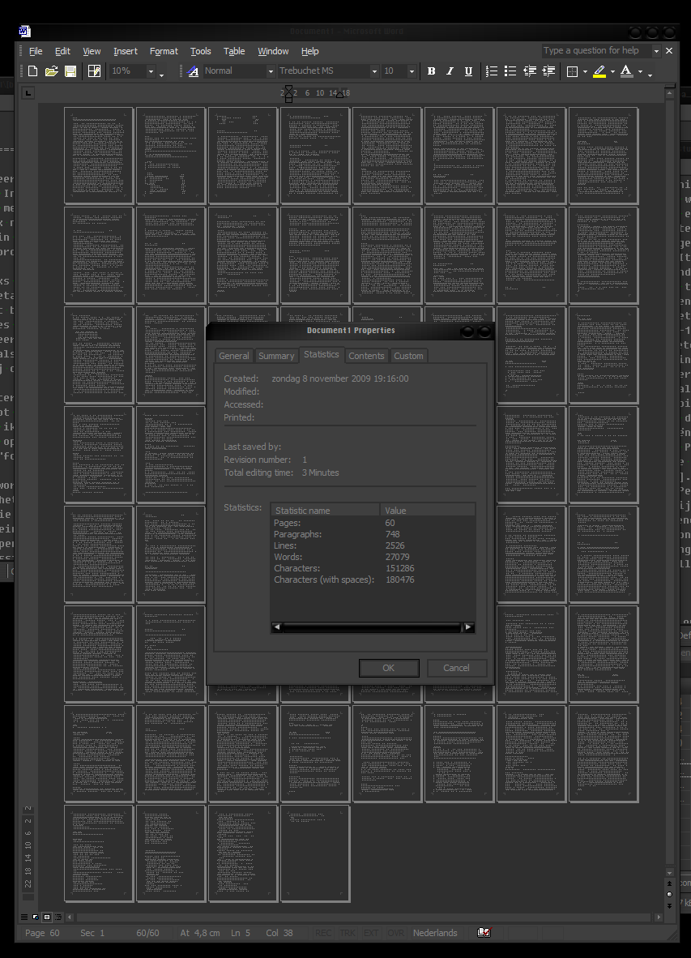Cancel the Document1 Properties dialog
Screen dimensions: 691x958
coord(456,668)
